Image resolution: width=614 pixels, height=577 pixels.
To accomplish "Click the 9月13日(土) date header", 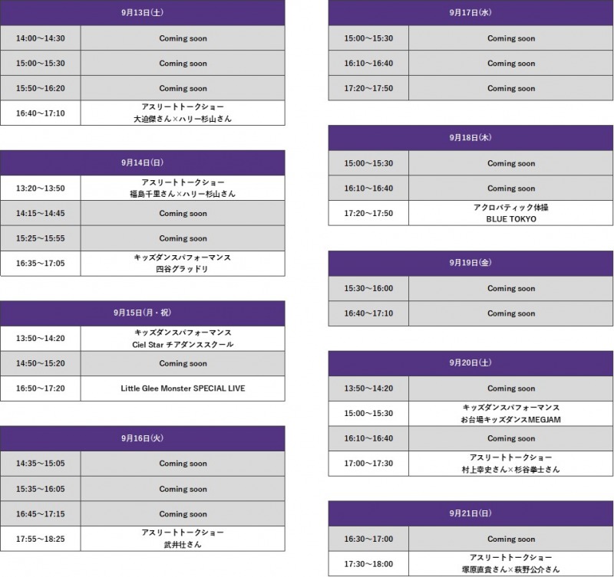I will 142,12.
